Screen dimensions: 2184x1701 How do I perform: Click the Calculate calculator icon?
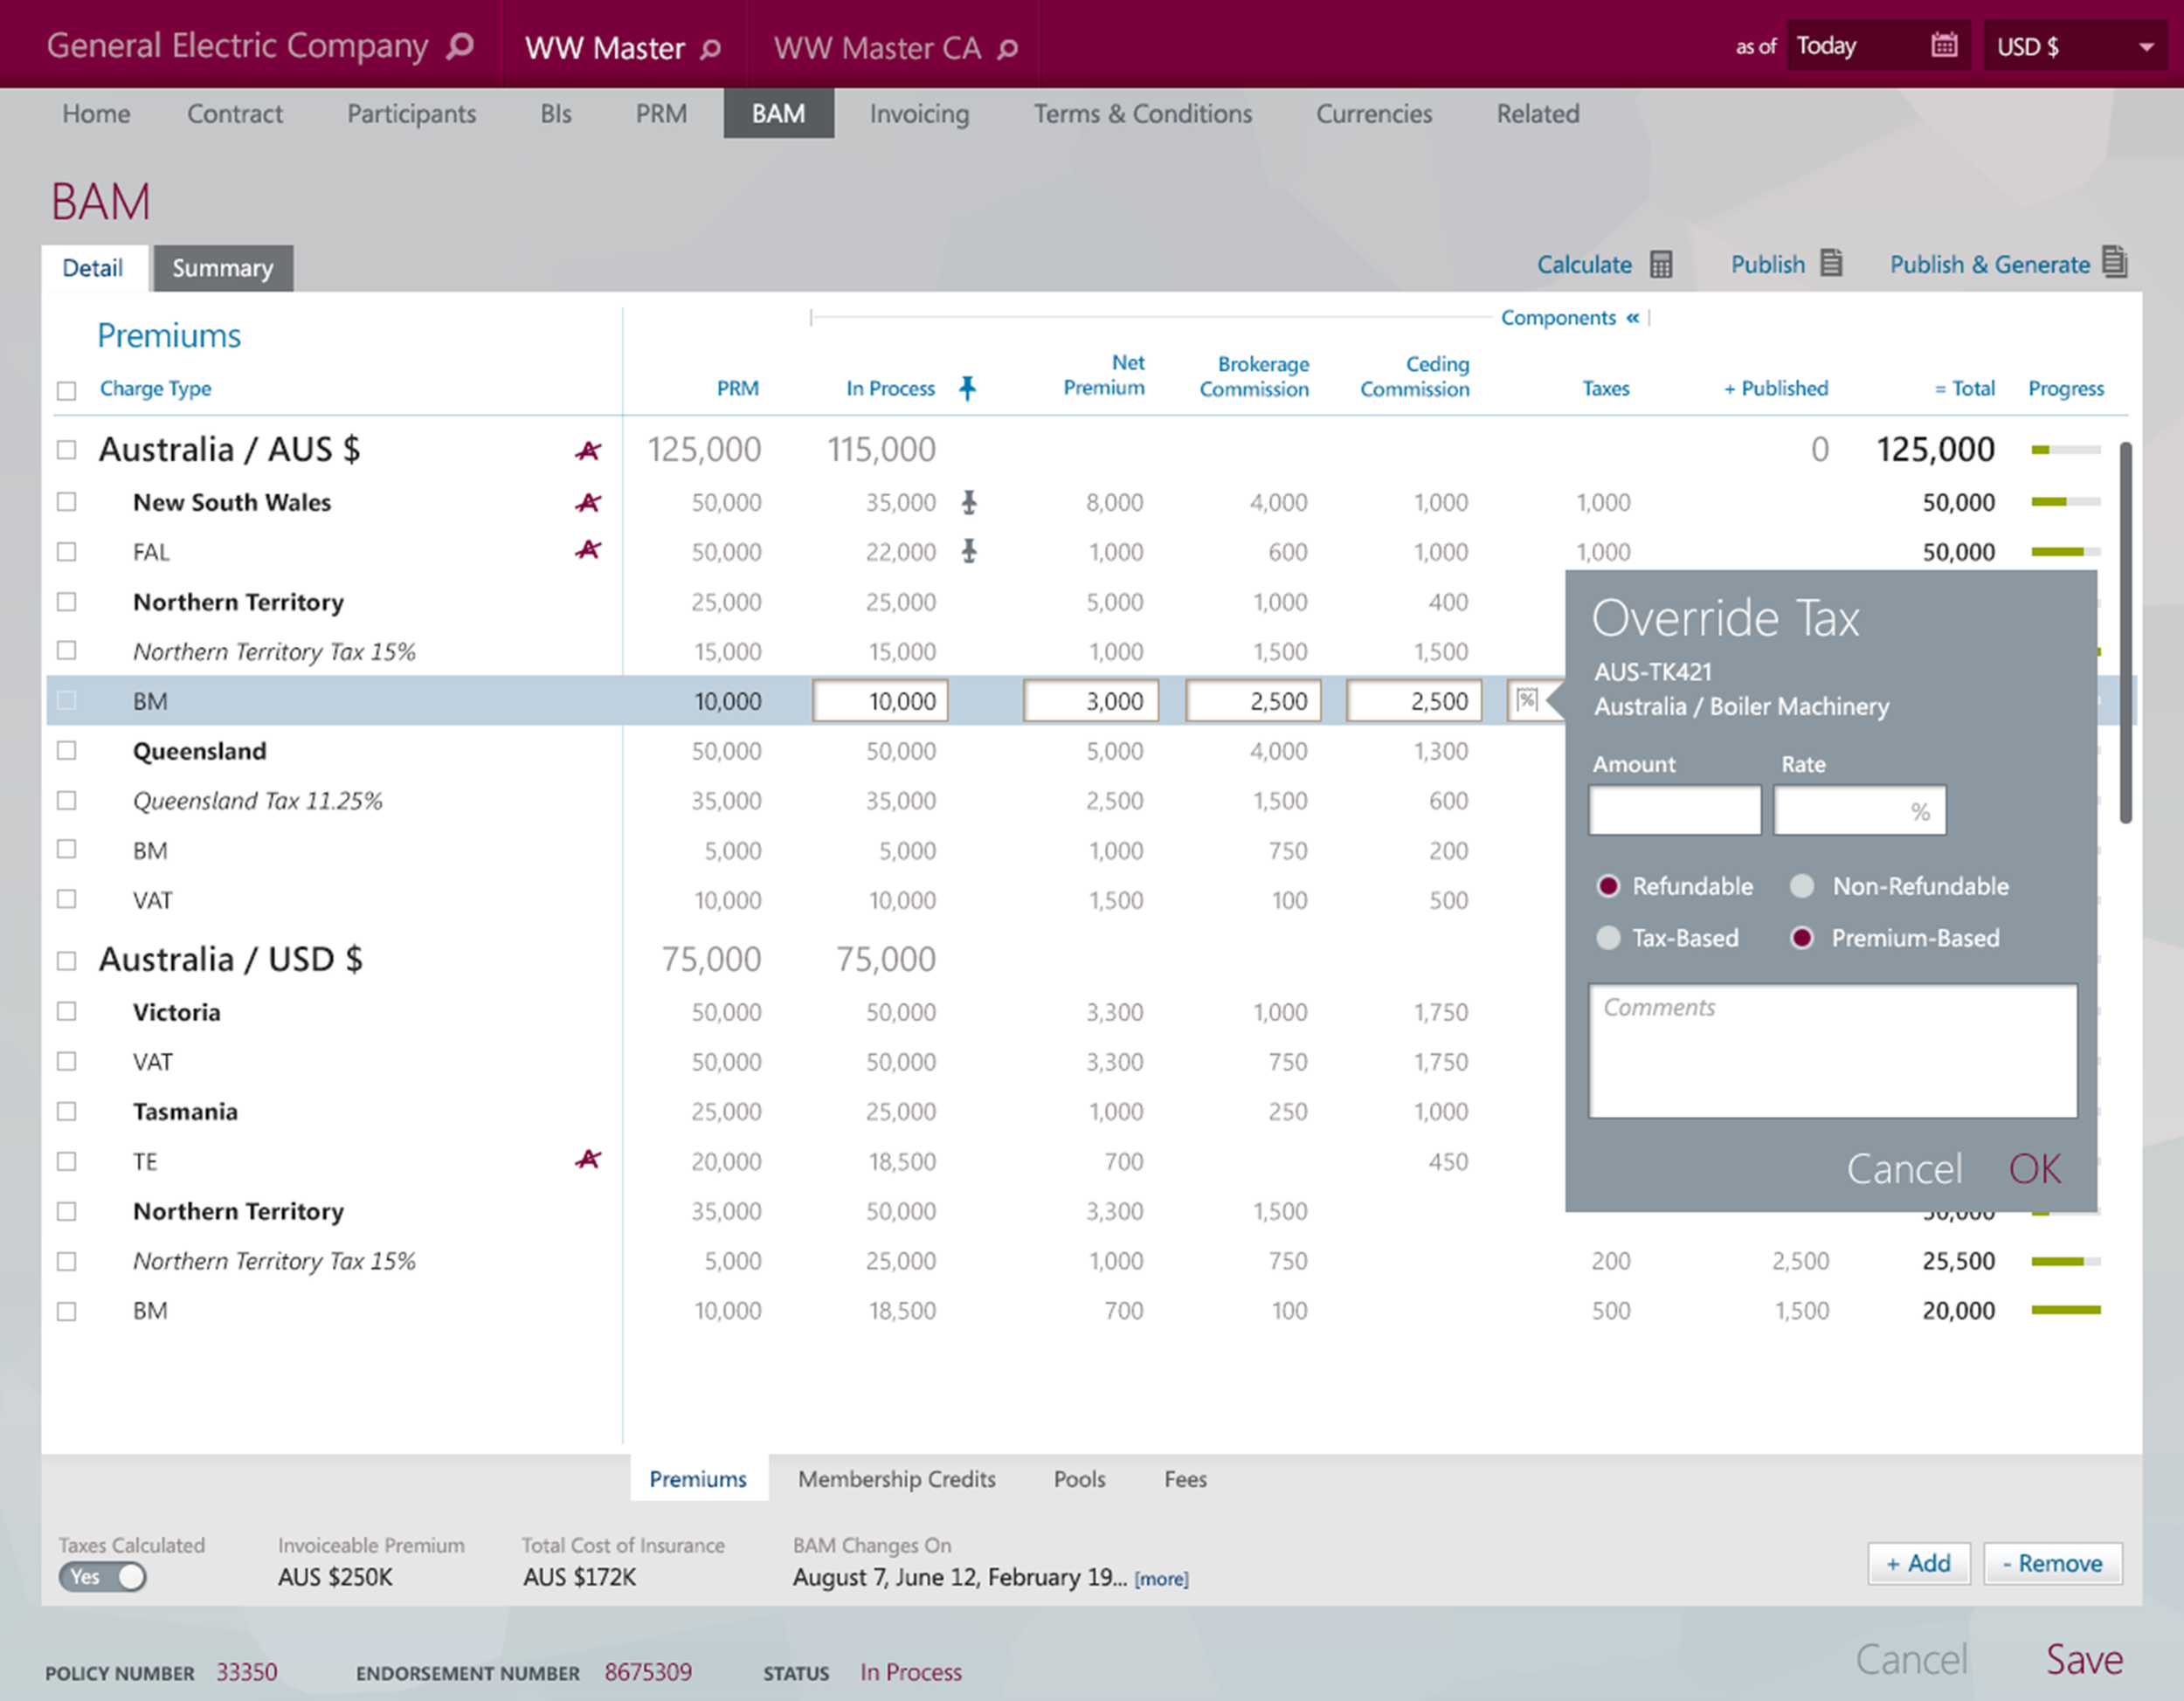click(1660, 265)
